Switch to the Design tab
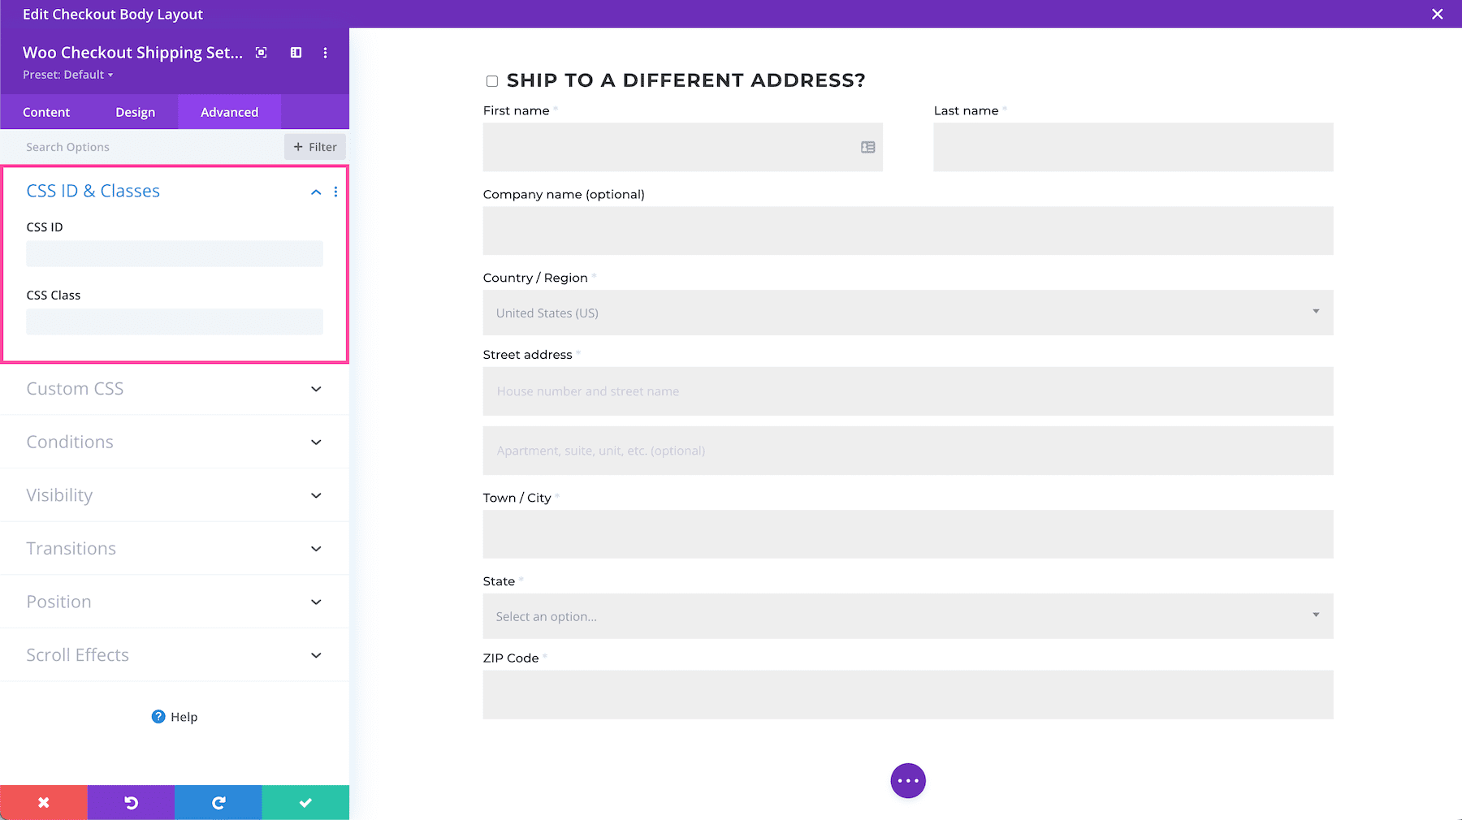The width and height of the screenshot is (1462, 820). tap(135, 112)
